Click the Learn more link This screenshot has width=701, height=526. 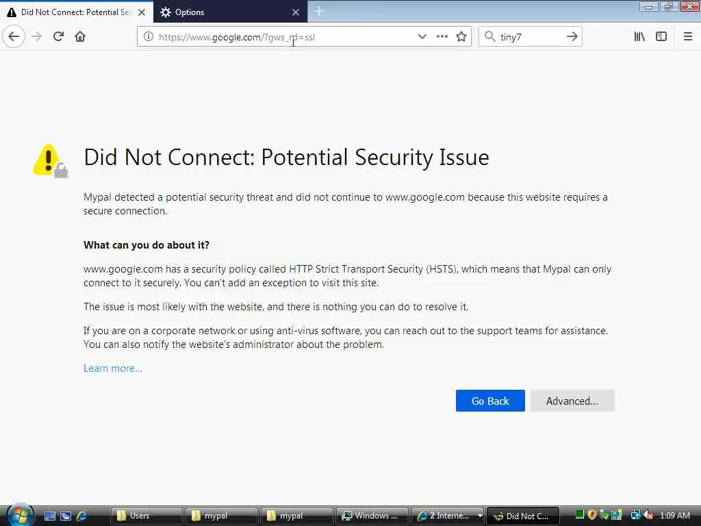(x=113, y=368)
